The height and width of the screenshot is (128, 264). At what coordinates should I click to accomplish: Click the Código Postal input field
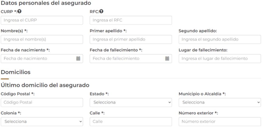tap(42, 102)
